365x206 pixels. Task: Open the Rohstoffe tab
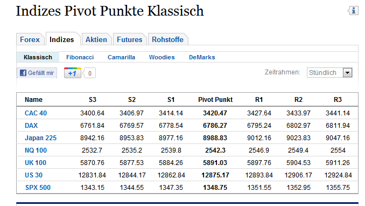pyautogui.click(x=167, y=39)
